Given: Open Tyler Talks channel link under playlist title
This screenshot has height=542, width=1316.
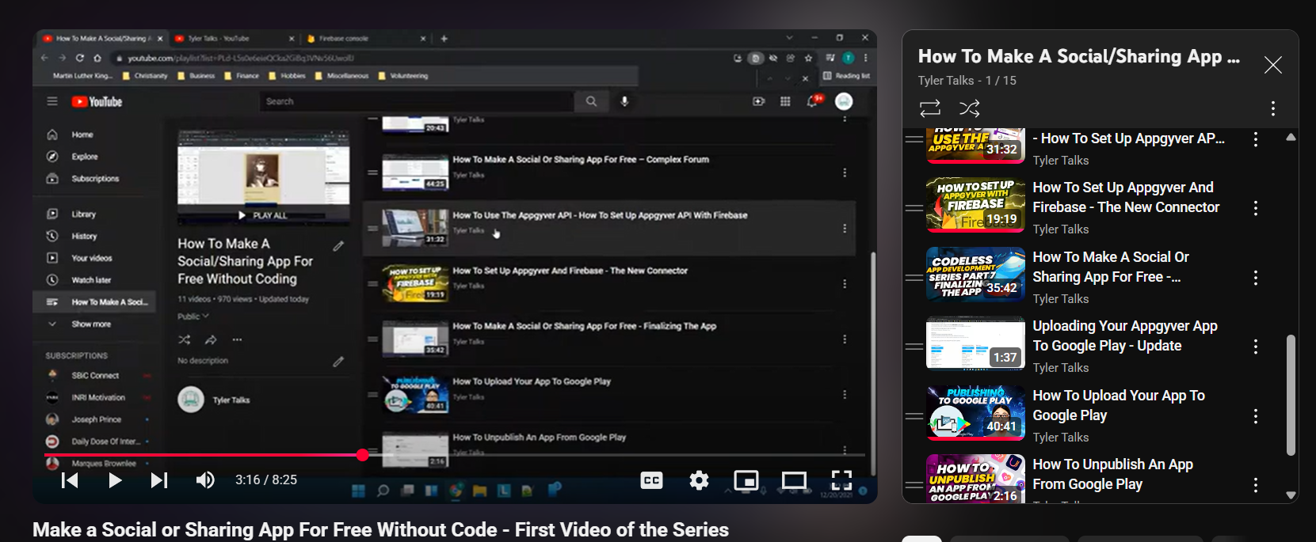Looking at the screenshot, I should 946,81.
